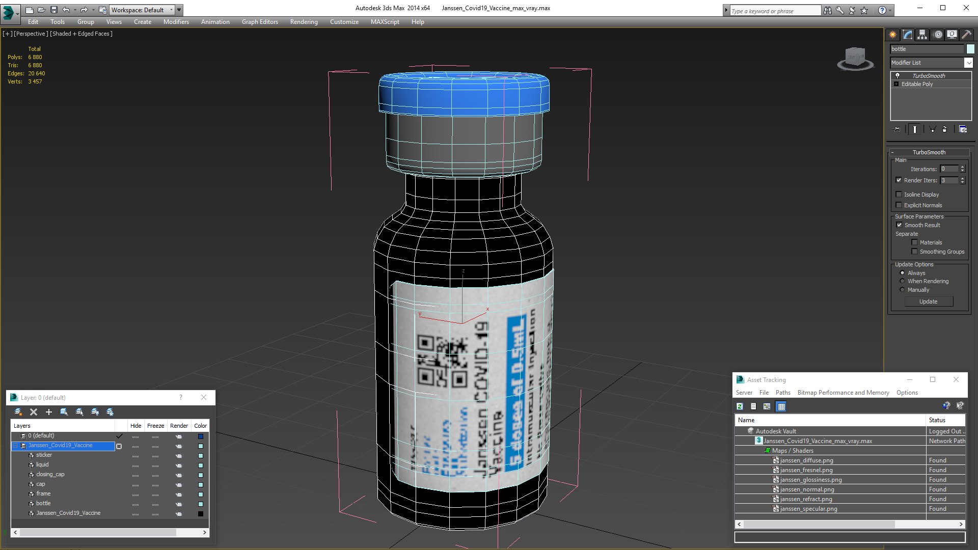Open the Rendering menu
978x550 pixels.
(x=304, y=22)
